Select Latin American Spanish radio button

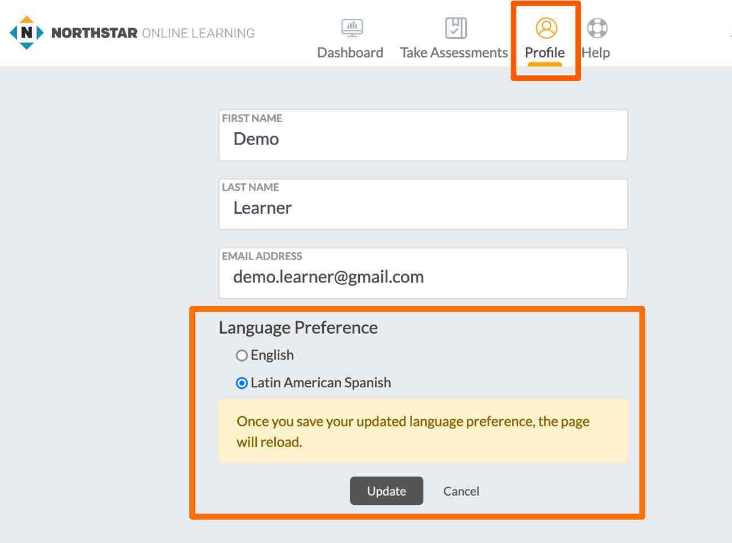coord(242,383)
